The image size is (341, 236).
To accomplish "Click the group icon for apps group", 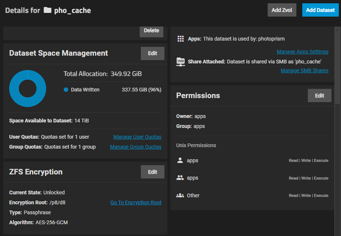I will pos(180,178).
